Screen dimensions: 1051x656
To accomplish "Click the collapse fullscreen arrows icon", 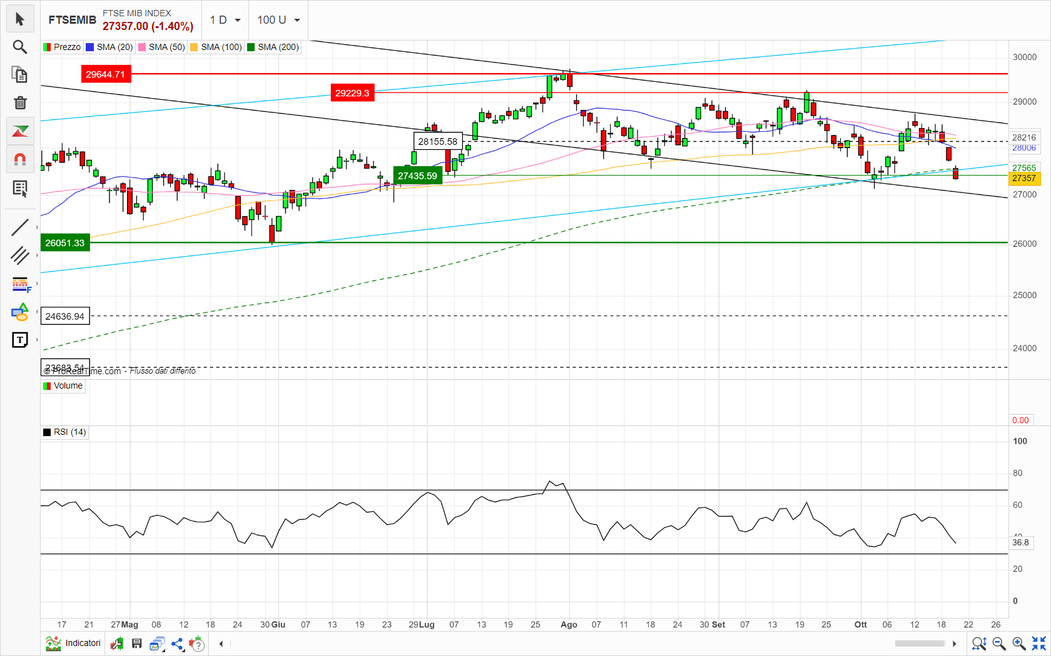I will pyautogui.click(x=1038, y=644).
